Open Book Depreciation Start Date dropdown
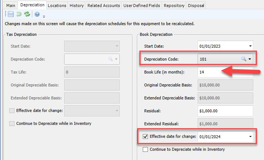Image resolution: width=264 pixels, height=160 pixels. point(250,46)
